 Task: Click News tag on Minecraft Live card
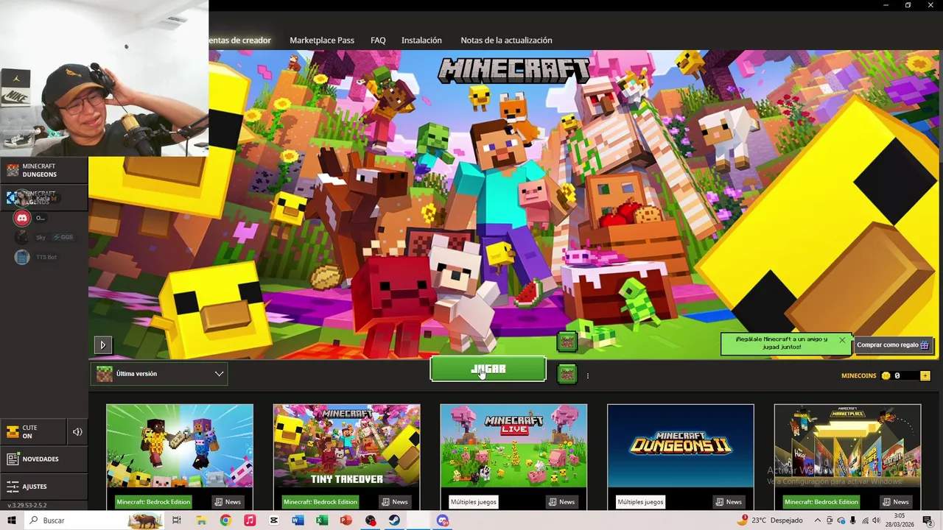click(561, 502)
